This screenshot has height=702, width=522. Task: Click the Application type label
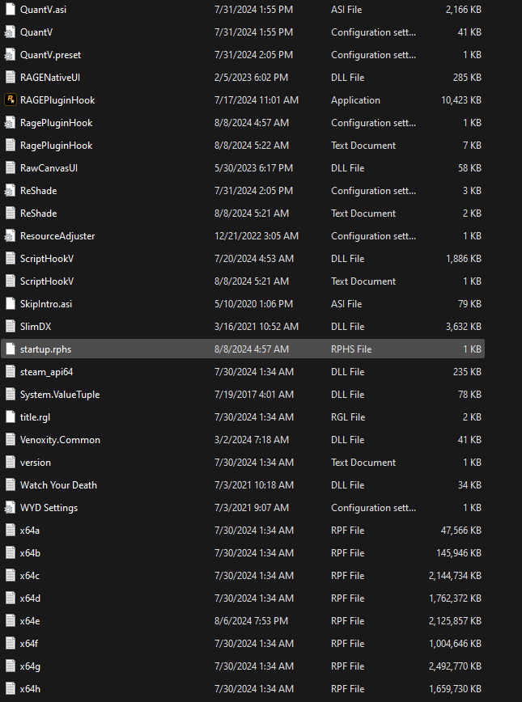(x=355, y=100)
